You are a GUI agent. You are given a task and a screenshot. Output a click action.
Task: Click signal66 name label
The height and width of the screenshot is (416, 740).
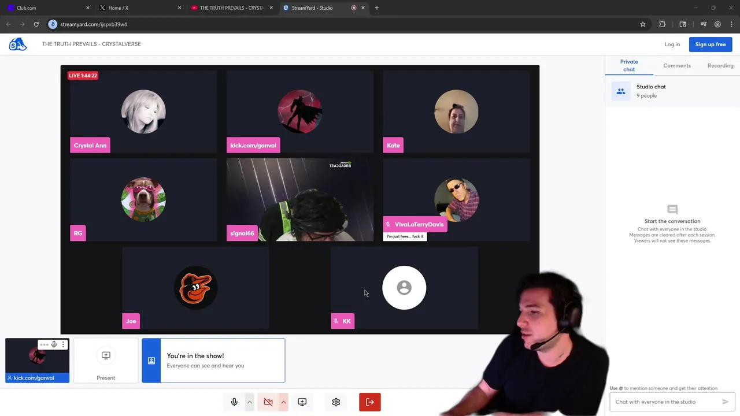[x=242, y=233]
